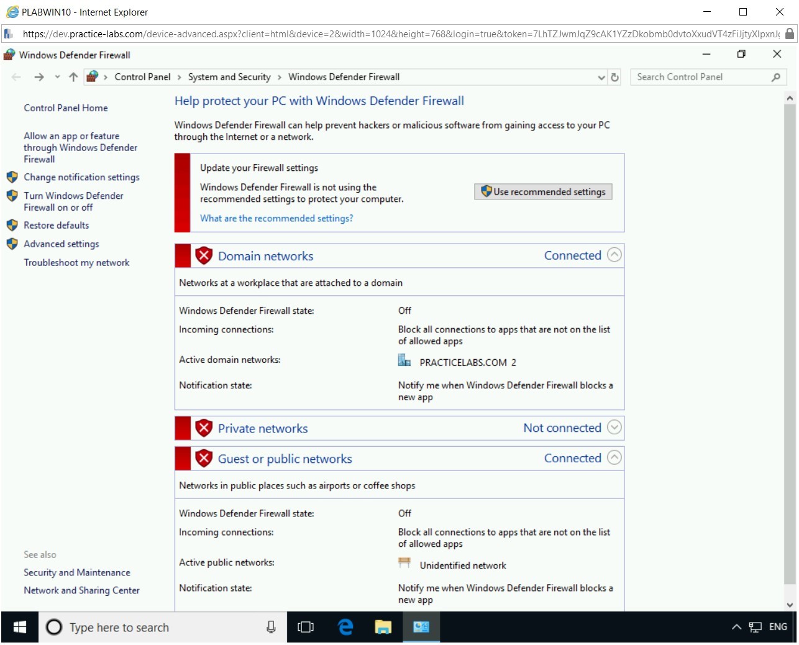The width and height of the screenshot is (799, 645).
Task: Click Use recommended settings button
Action: point(543,192)
